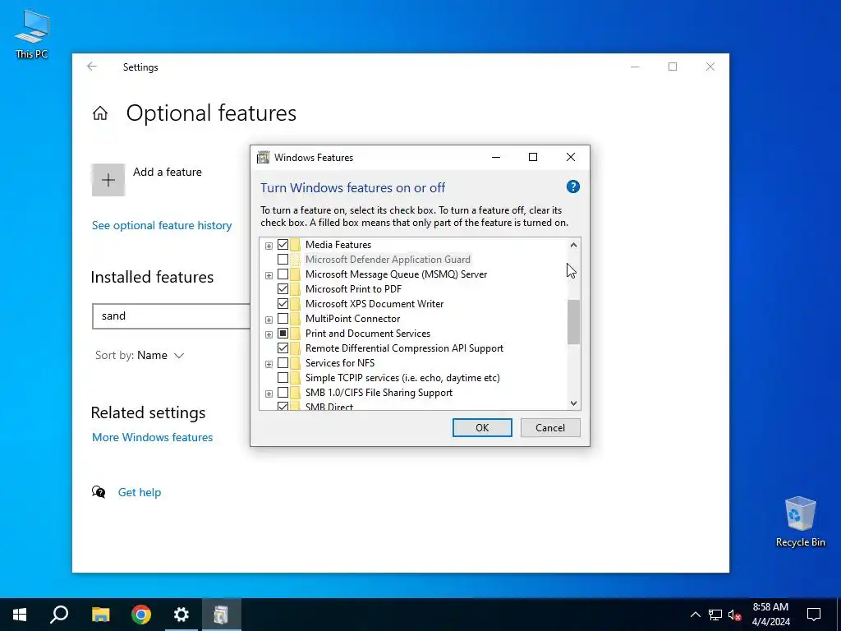
Task: Uncheck Microsoft Print to PDF
Action: tap(283, 289)
